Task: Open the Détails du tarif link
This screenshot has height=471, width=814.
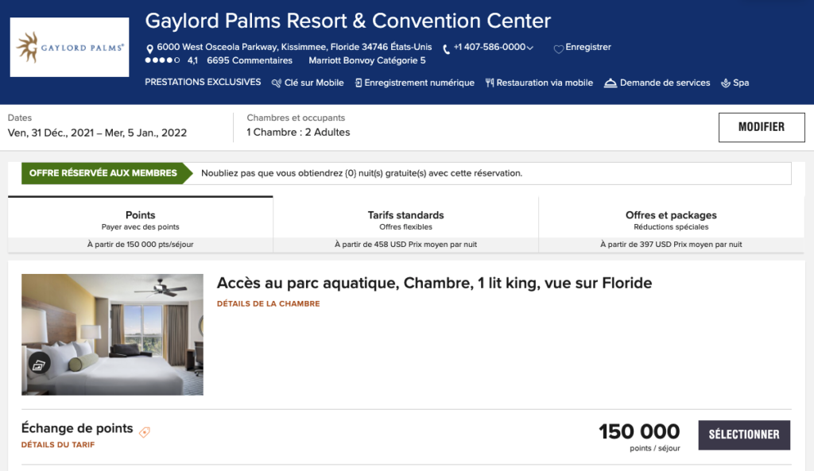Action: 58,445
